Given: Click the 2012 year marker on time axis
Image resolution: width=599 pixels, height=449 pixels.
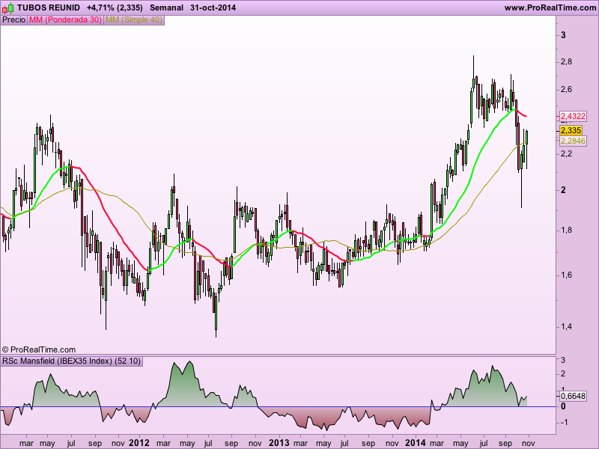Looking at the screenshot, I should [x=139, y=443].
